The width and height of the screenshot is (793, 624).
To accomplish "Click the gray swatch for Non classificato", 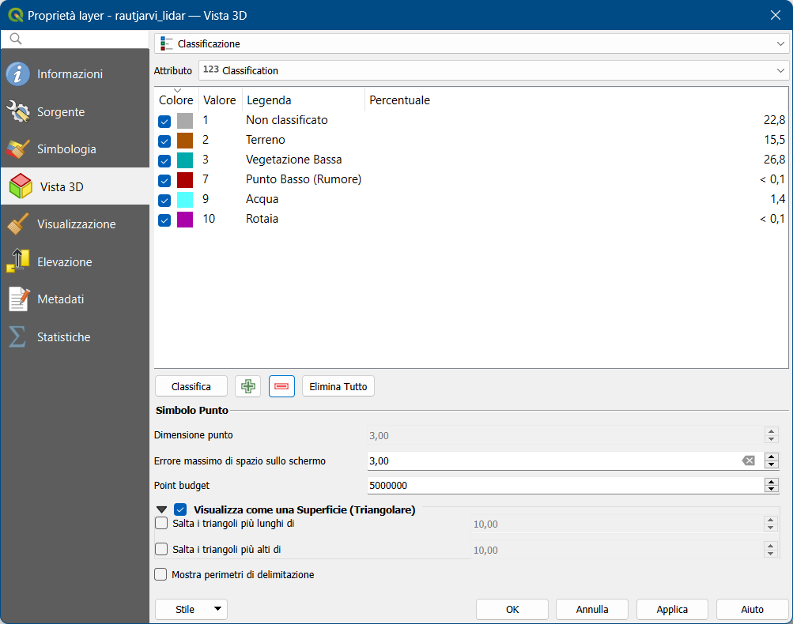I will point(185,121).
